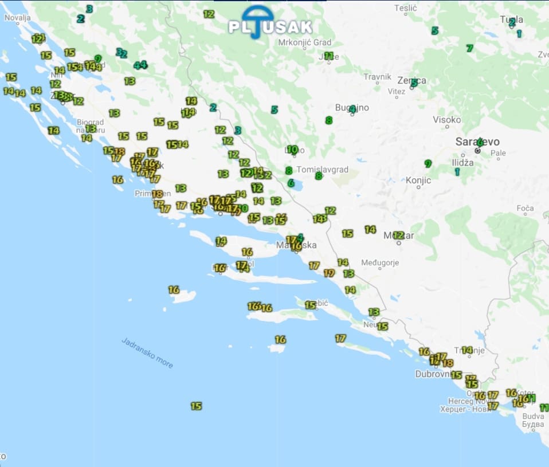
Task: Select the 12 marker at Mostar
Action: pyautogui.click(x=398, y=235)
